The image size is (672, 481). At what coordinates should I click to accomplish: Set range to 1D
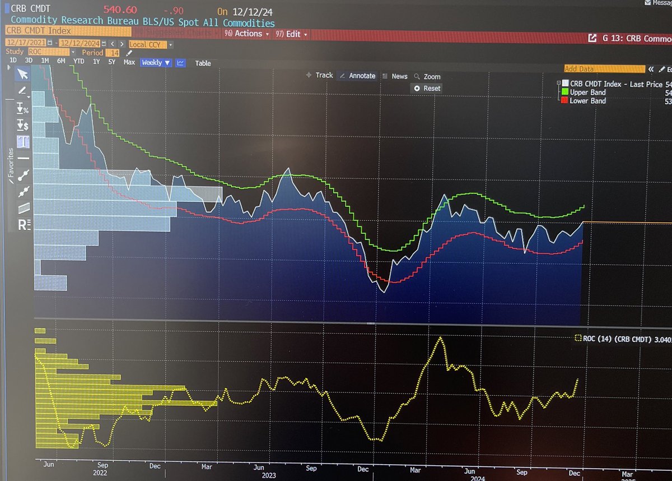[x=13, y=61]
